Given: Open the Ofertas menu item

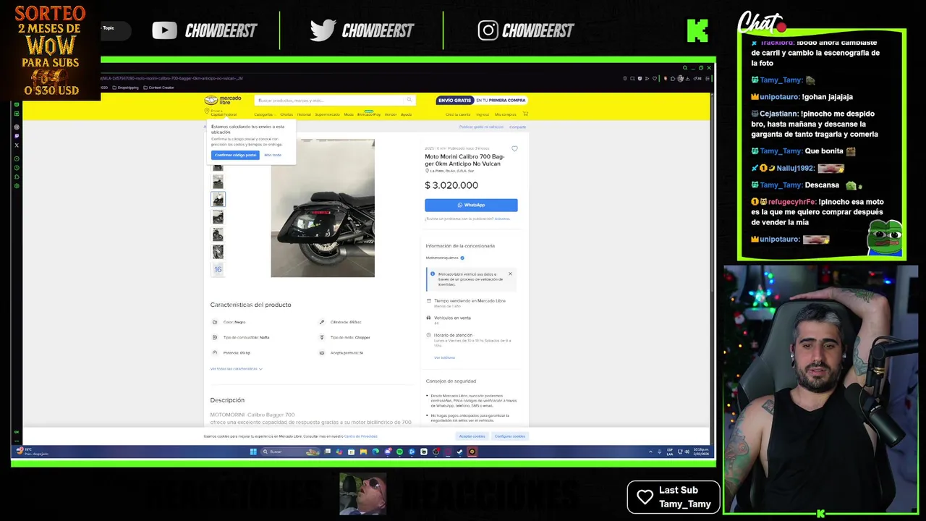Looking at the screenshot, I should (286, 114).
